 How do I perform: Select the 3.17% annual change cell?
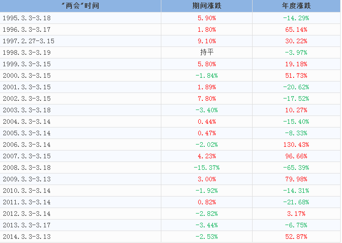pyautogui.click(x=296, y=214)
